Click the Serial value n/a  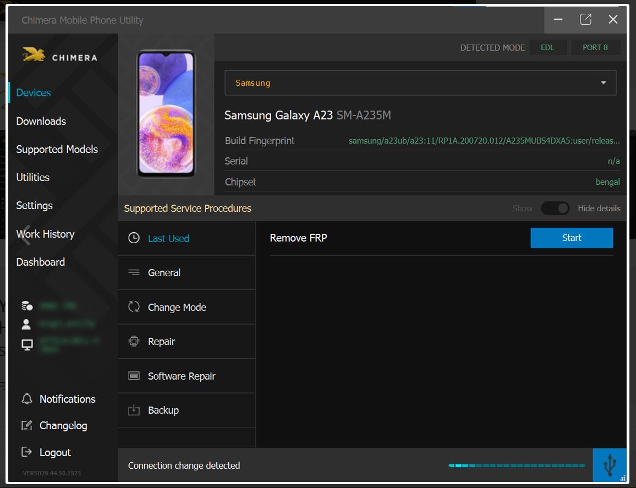pos(613,161)
